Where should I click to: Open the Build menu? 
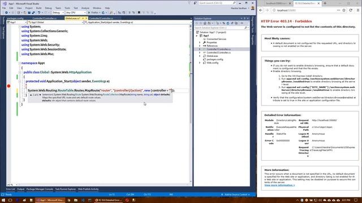tap(38, 8)
